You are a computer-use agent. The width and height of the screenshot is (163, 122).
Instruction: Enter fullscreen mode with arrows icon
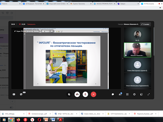(149, 94)
